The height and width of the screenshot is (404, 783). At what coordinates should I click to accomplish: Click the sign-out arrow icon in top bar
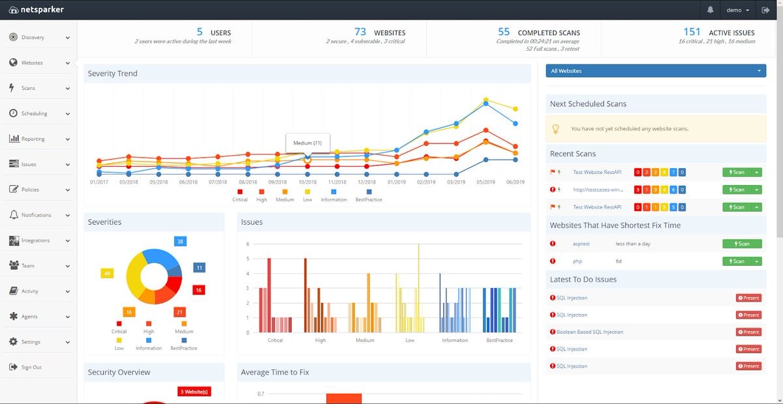coord(765,10)
